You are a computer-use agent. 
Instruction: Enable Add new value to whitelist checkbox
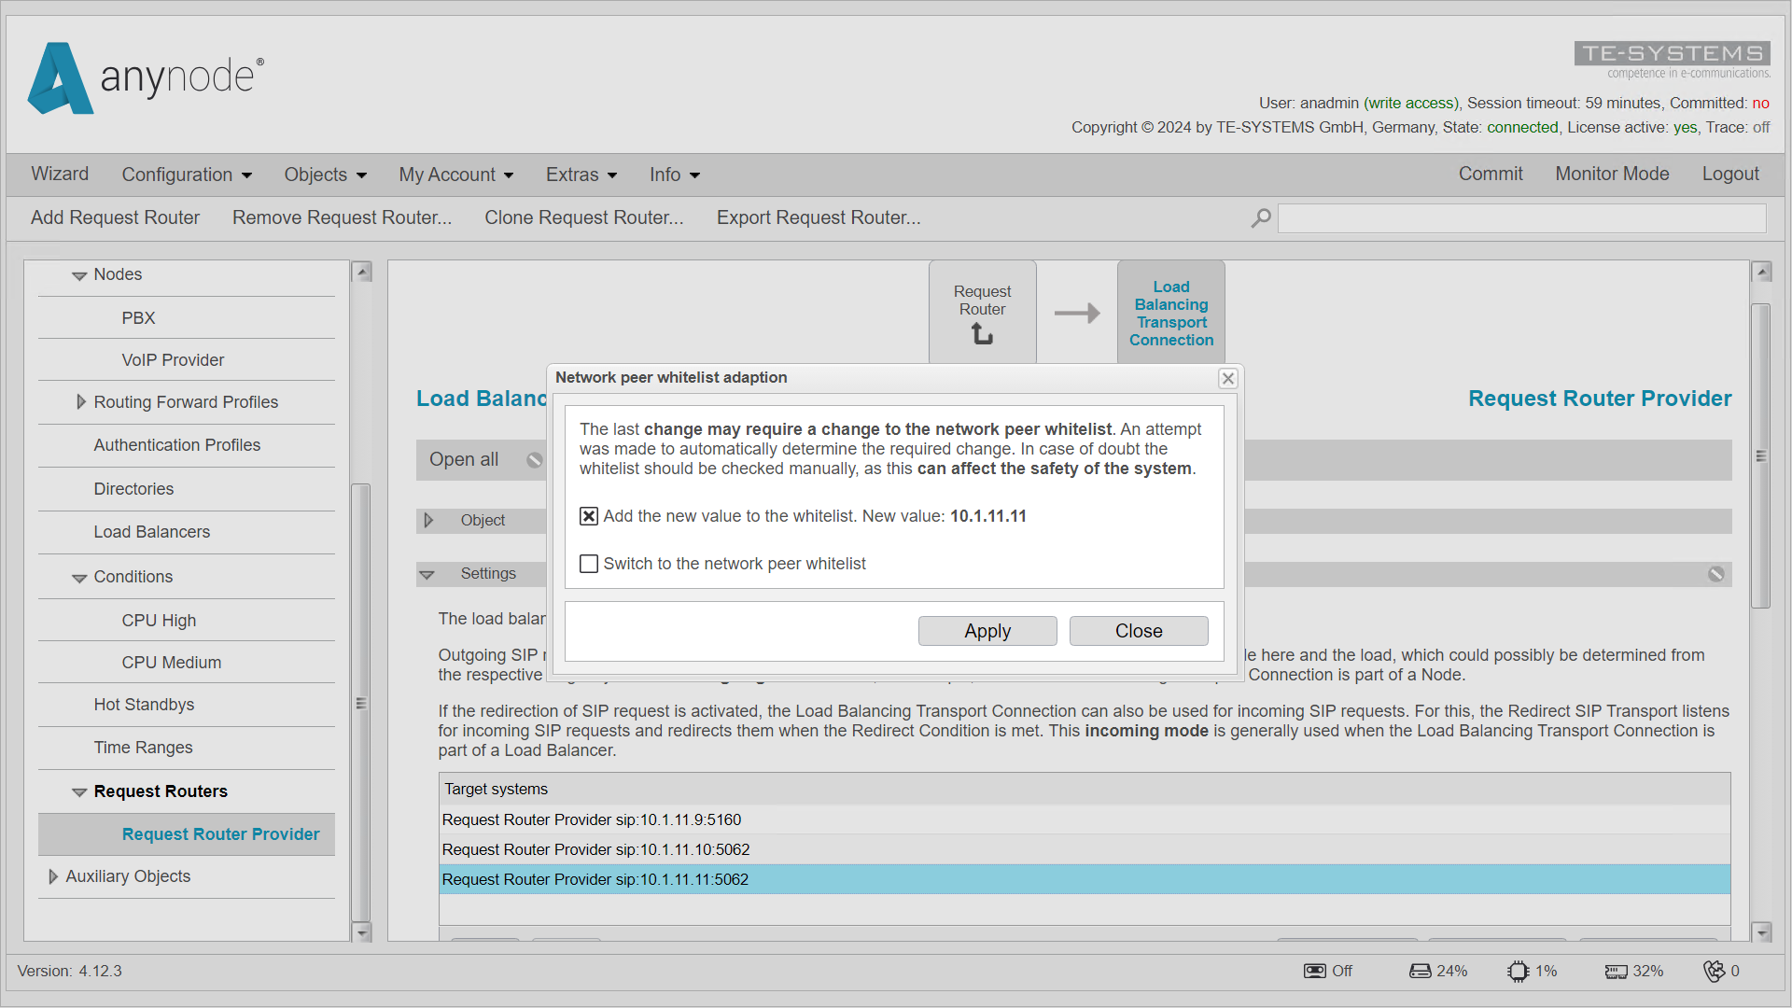588,516
